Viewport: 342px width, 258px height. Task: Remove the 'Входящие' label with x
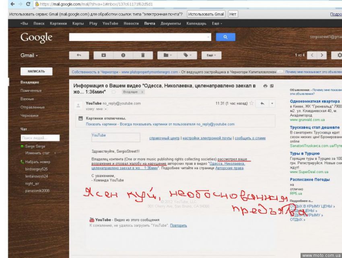coord(142,92)
